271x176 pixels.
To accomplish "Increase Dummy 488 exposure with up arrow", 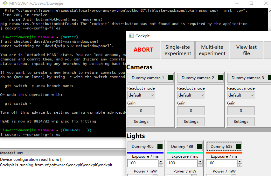I will pos(200,161).
